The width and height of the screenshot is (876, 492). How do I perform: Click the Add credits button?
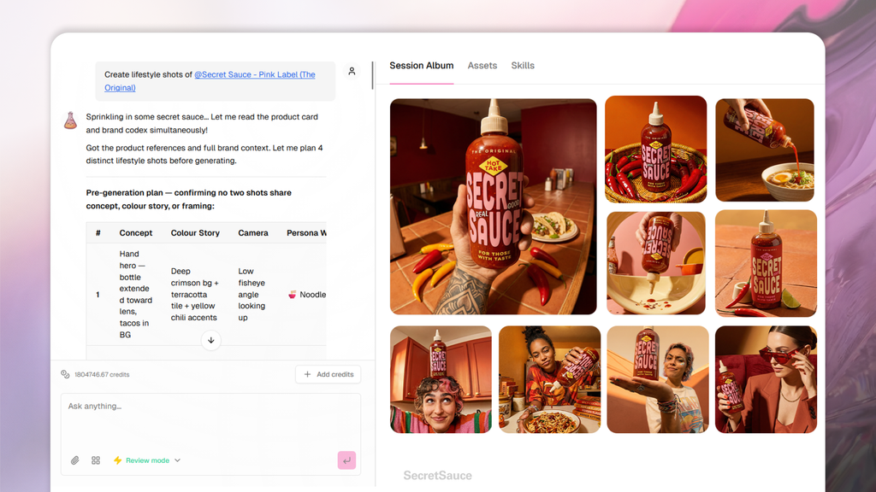(x=328, y=374)
